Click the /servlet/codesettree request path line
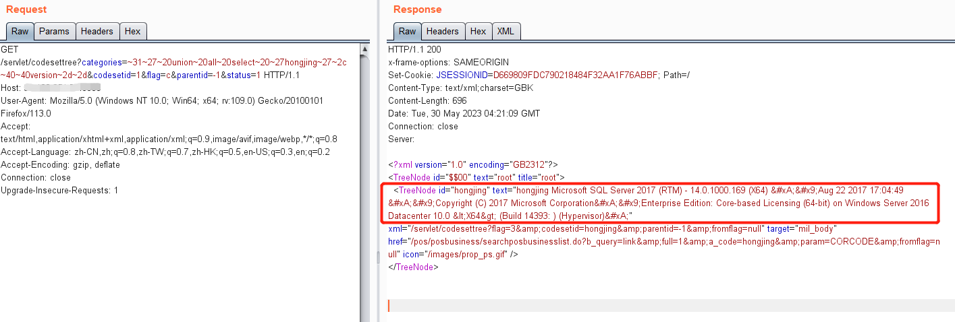Viewport: 955px width, 322px height. click(174, 63)
